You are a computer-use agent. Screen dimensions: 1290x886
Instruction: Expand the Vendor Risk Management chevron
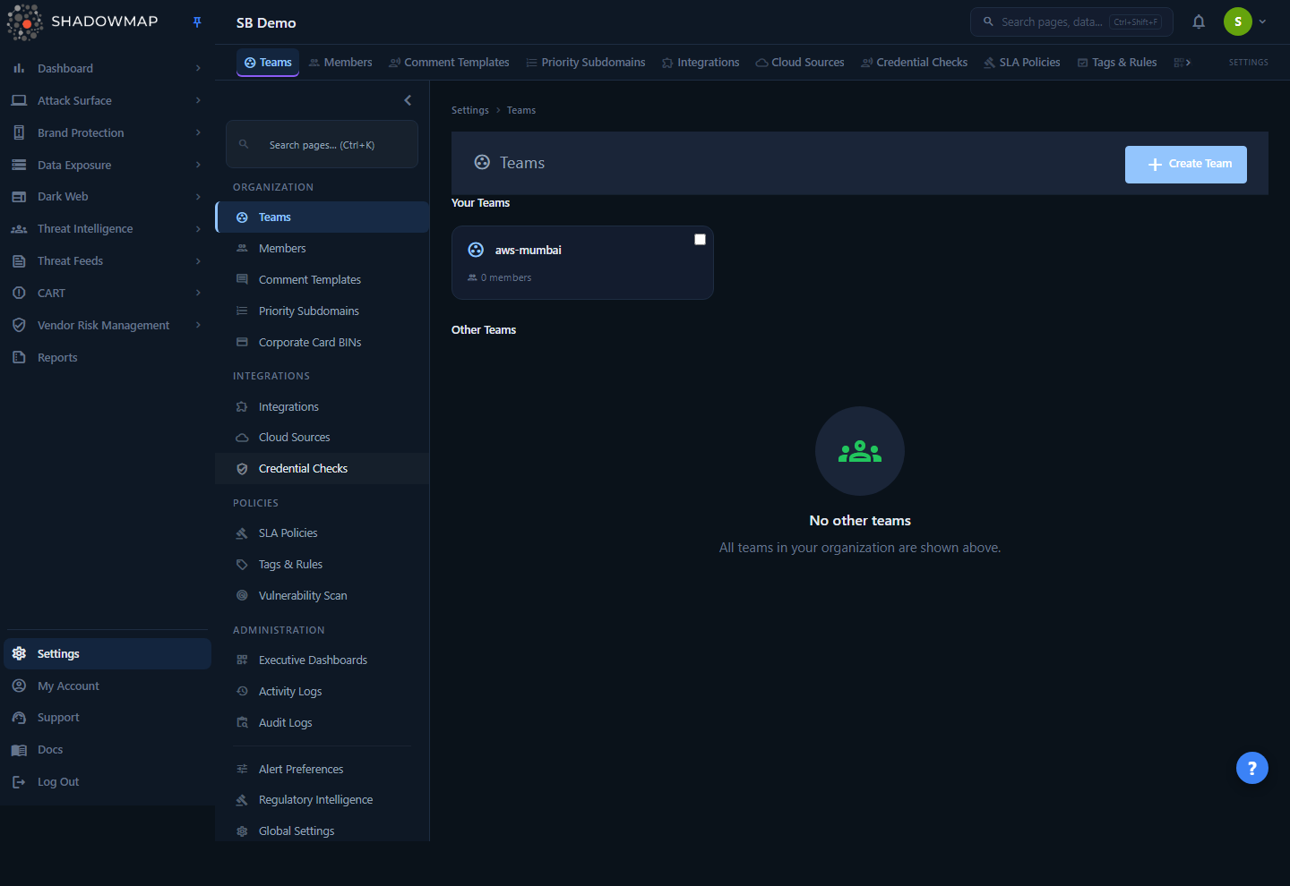[198, 325]
